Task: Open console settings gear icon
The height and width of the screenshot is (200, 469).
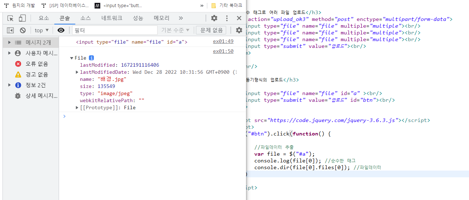Action: pos(239,30)
